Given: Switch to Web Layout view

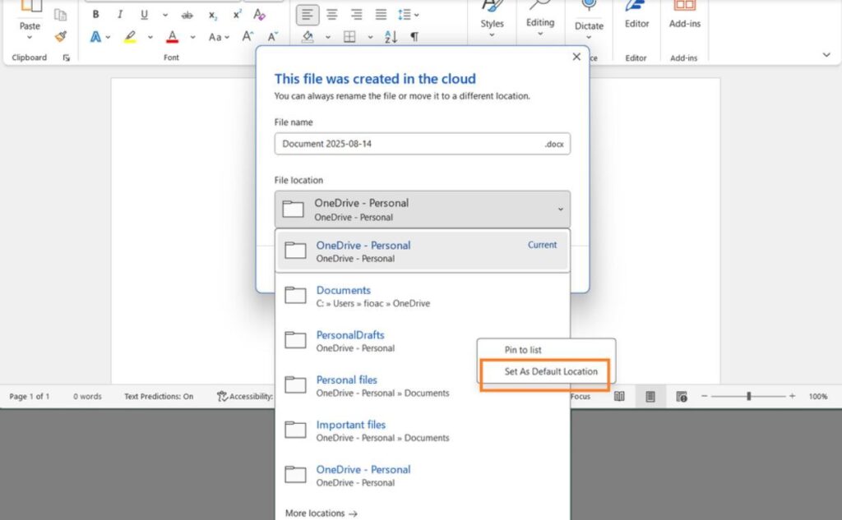Looking at the screenshot, I should point(682,397).
